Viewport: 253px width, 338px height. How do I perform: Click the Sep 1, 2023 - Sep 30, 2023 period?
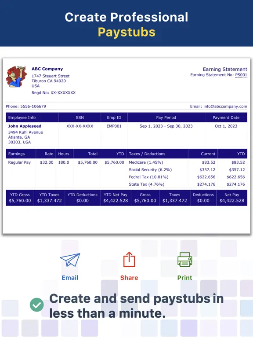pos(166,126)
